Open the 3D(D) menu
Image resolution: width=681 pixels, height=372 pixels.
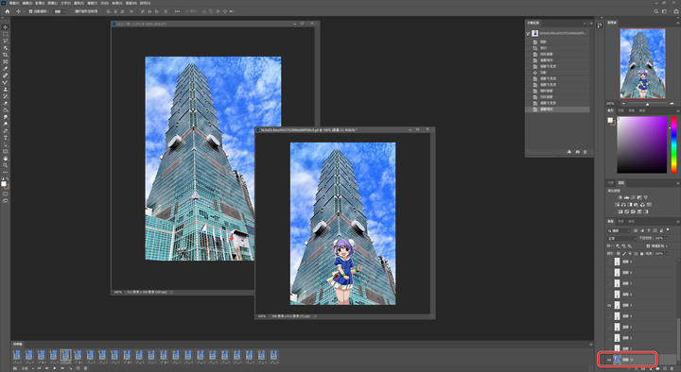105,3
